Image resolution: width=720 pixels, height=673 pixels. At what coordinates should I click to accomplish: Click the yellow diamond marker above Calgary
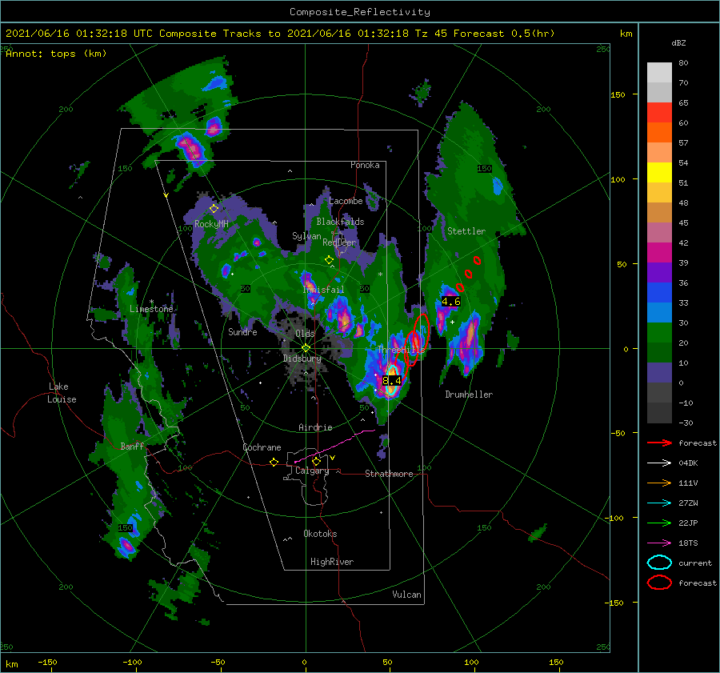pyautogui.click(x=316, y=461)
